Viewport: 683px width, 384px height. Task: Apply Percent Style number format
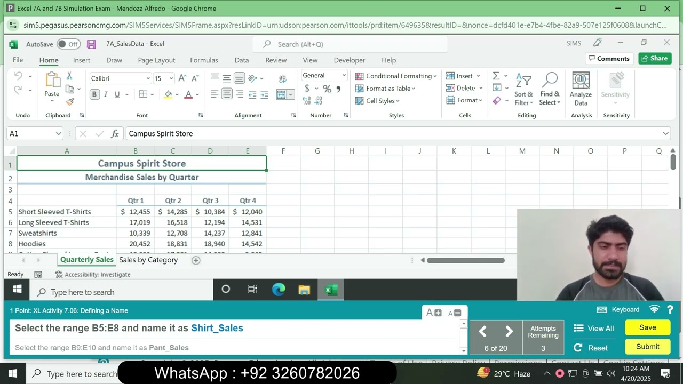[327, 89]
